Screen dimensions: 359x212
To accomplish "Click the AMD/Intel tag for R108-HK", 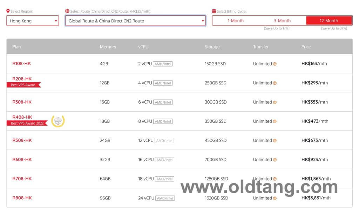I will click(163, 64).
